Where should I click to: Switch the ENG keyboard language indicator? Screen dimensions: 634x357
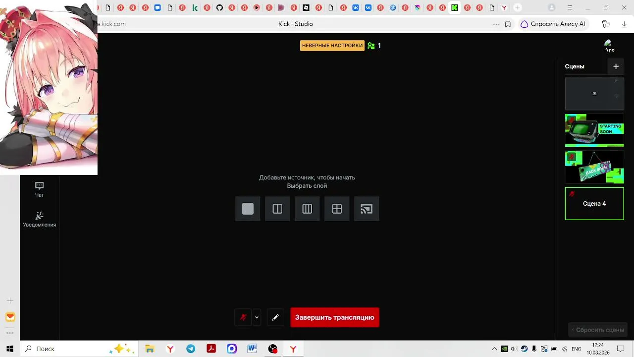pos(576,349)
